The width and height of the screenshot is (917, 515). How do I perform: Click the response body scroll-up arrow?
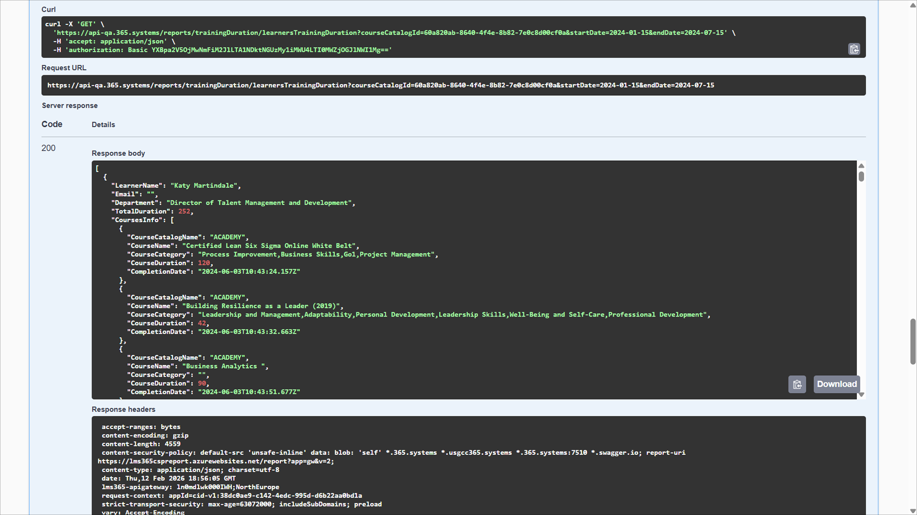click(x=861, y=166)
